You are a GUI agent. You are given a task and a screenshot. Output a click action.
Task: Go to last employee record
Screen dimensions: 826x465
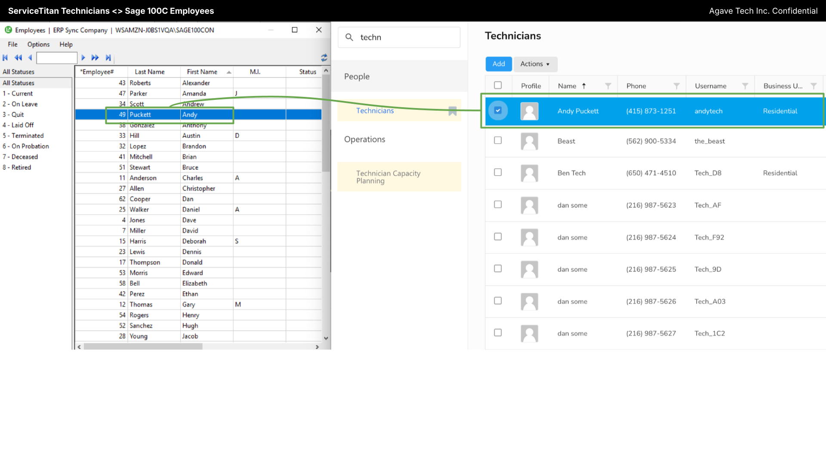pos(108,58)
